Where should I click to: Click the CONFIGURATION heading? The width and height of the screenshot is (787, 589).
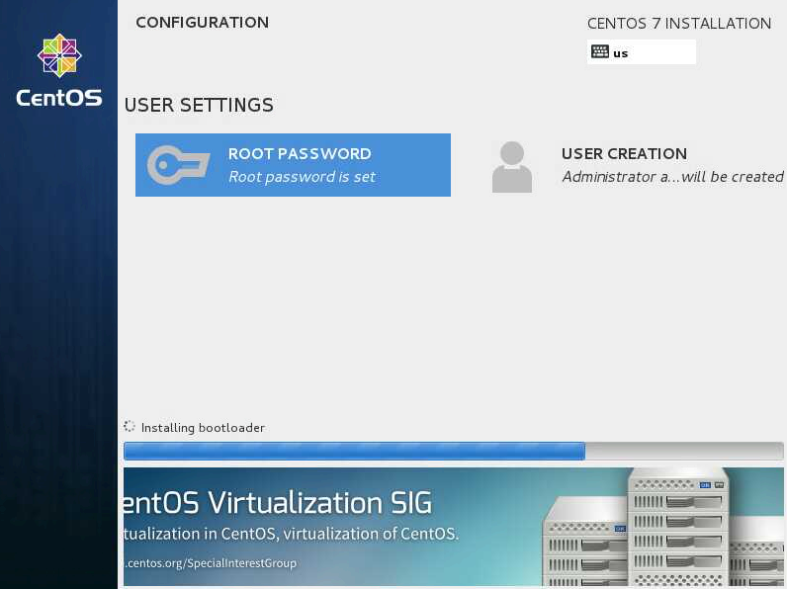pos(202,23)
